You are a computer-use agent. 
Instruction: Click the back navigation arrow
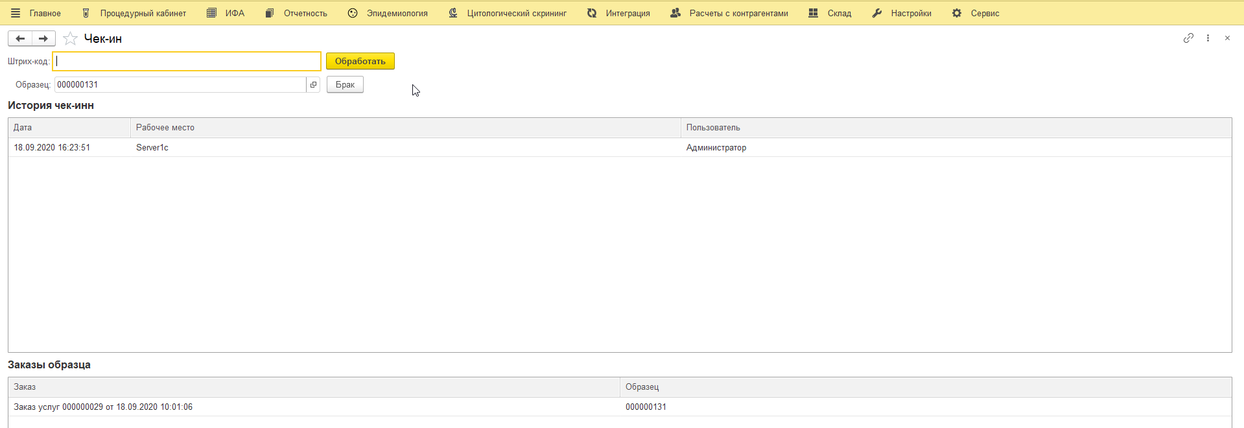click(x=20, y=39)
